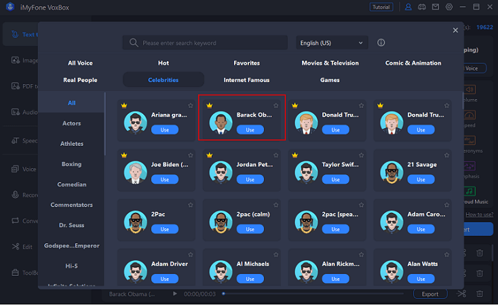Select the Athletes subcategory
This screenshot has width=498, height=305.
tap(71, 144)
